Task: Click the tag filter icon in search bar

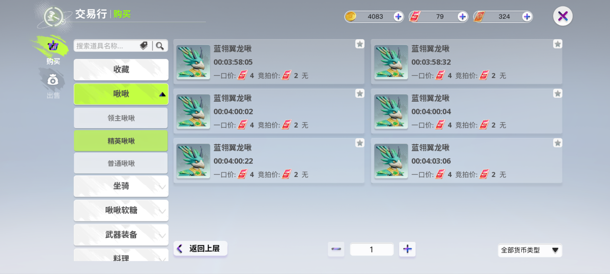Action: pos(144,46)
